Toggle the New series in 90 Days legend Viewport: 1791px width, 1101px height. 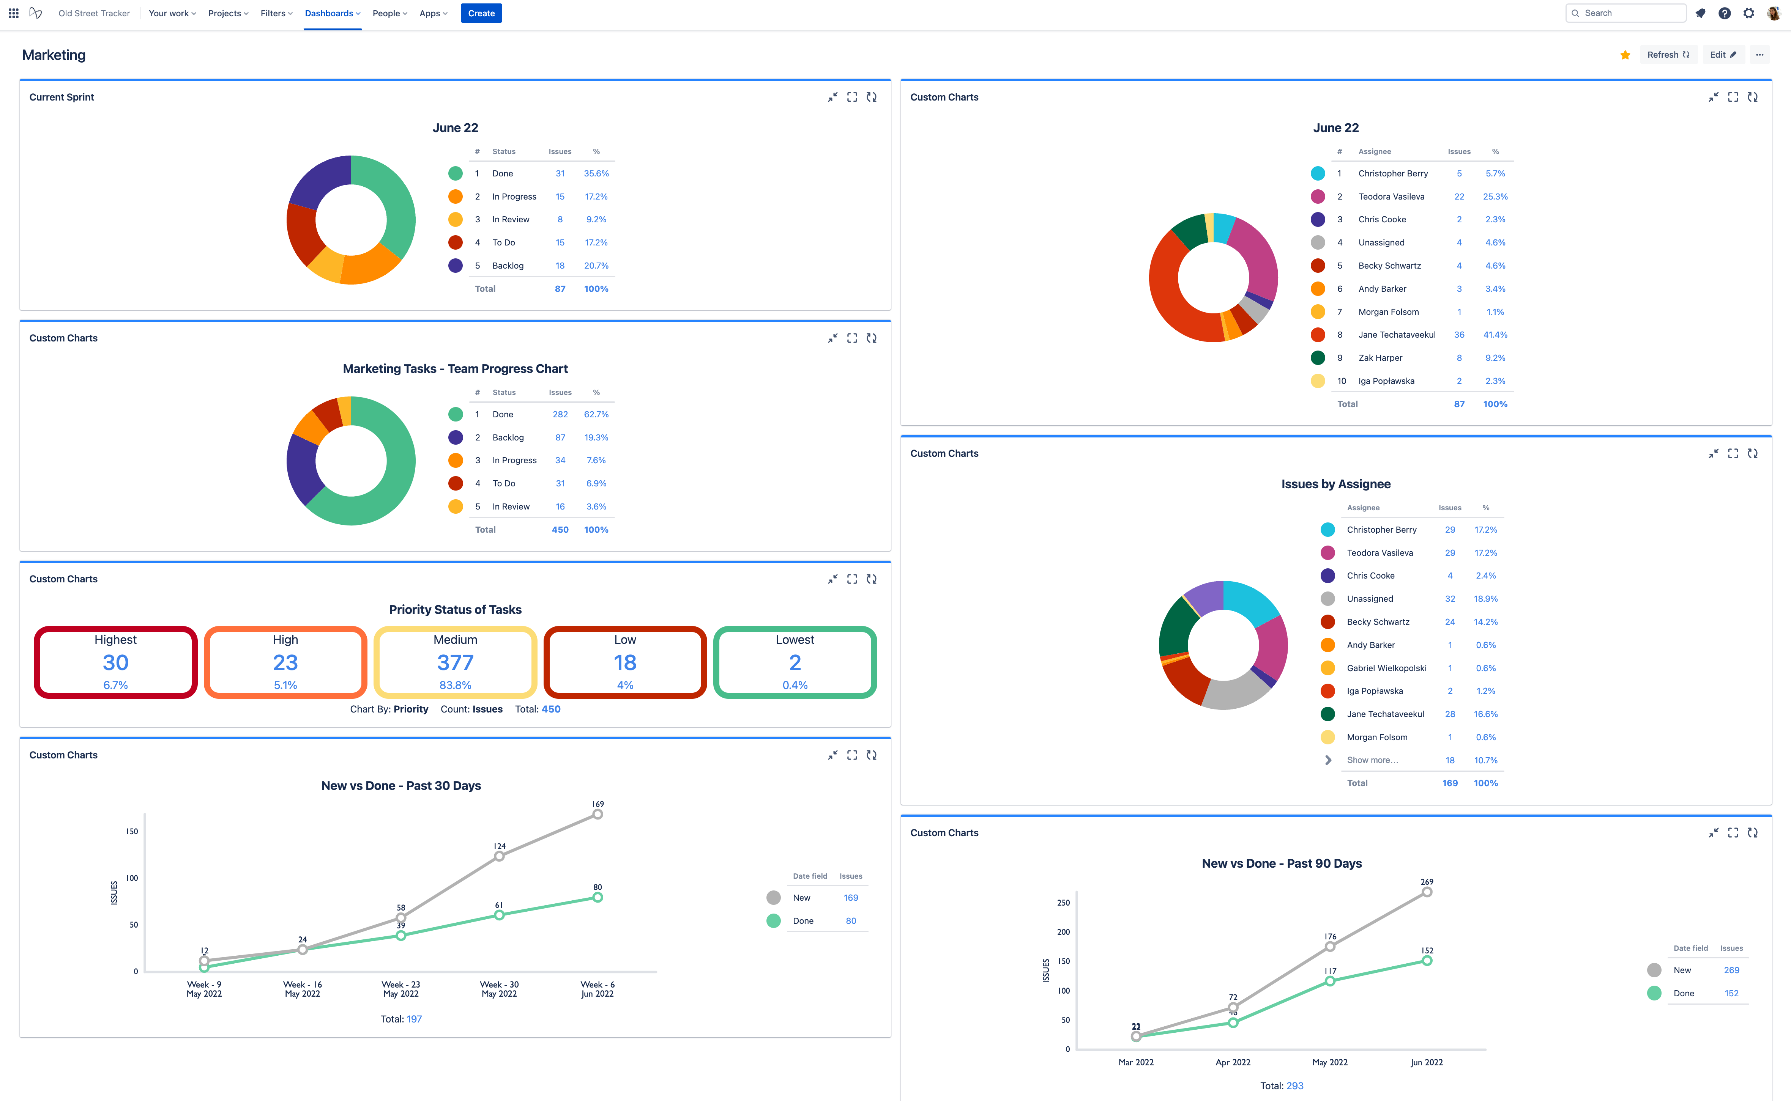click(1654, 970)
